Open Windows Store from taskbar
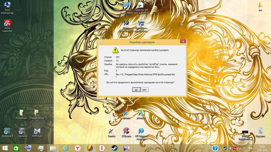271x152 pixels. [16, 148]
